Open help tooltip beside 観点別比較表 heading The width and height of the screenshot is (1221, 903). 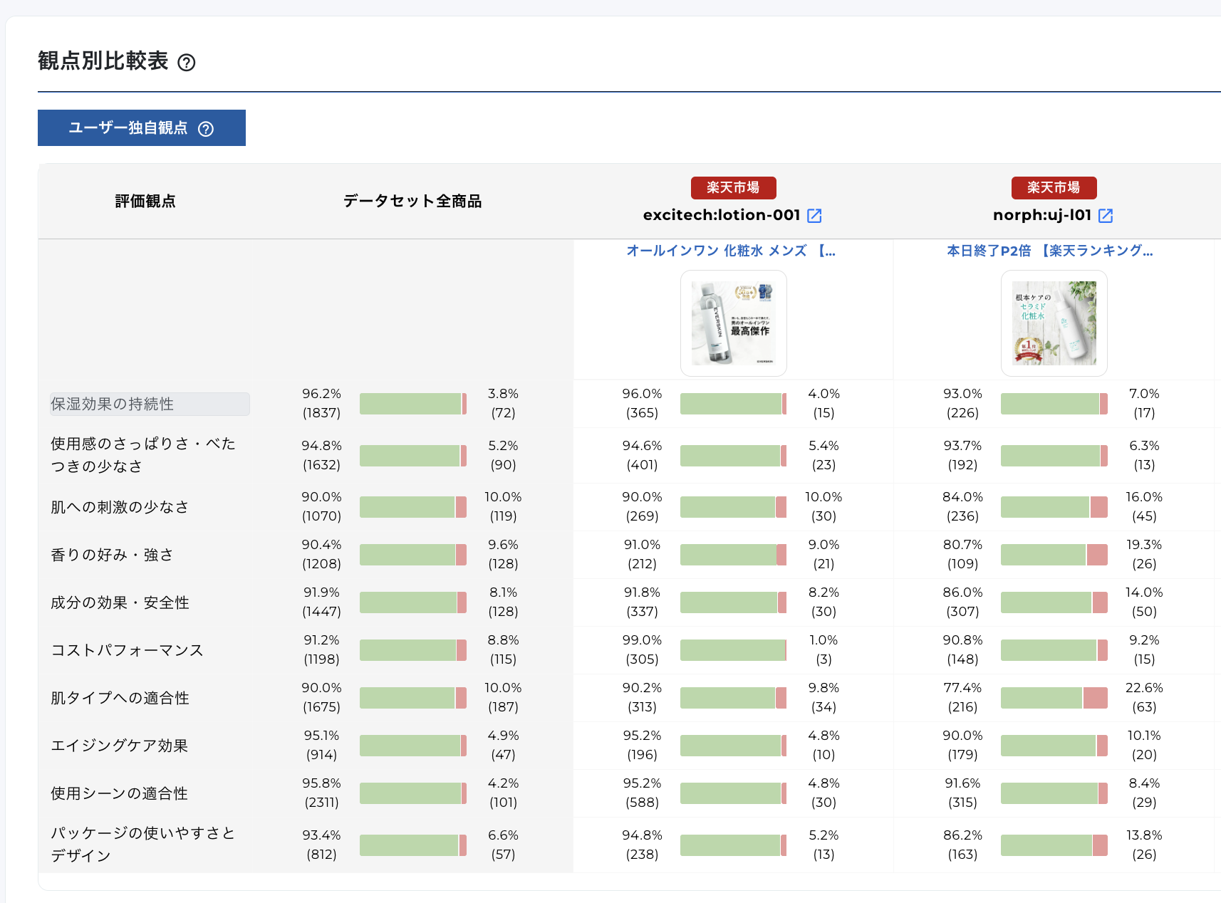187,63
